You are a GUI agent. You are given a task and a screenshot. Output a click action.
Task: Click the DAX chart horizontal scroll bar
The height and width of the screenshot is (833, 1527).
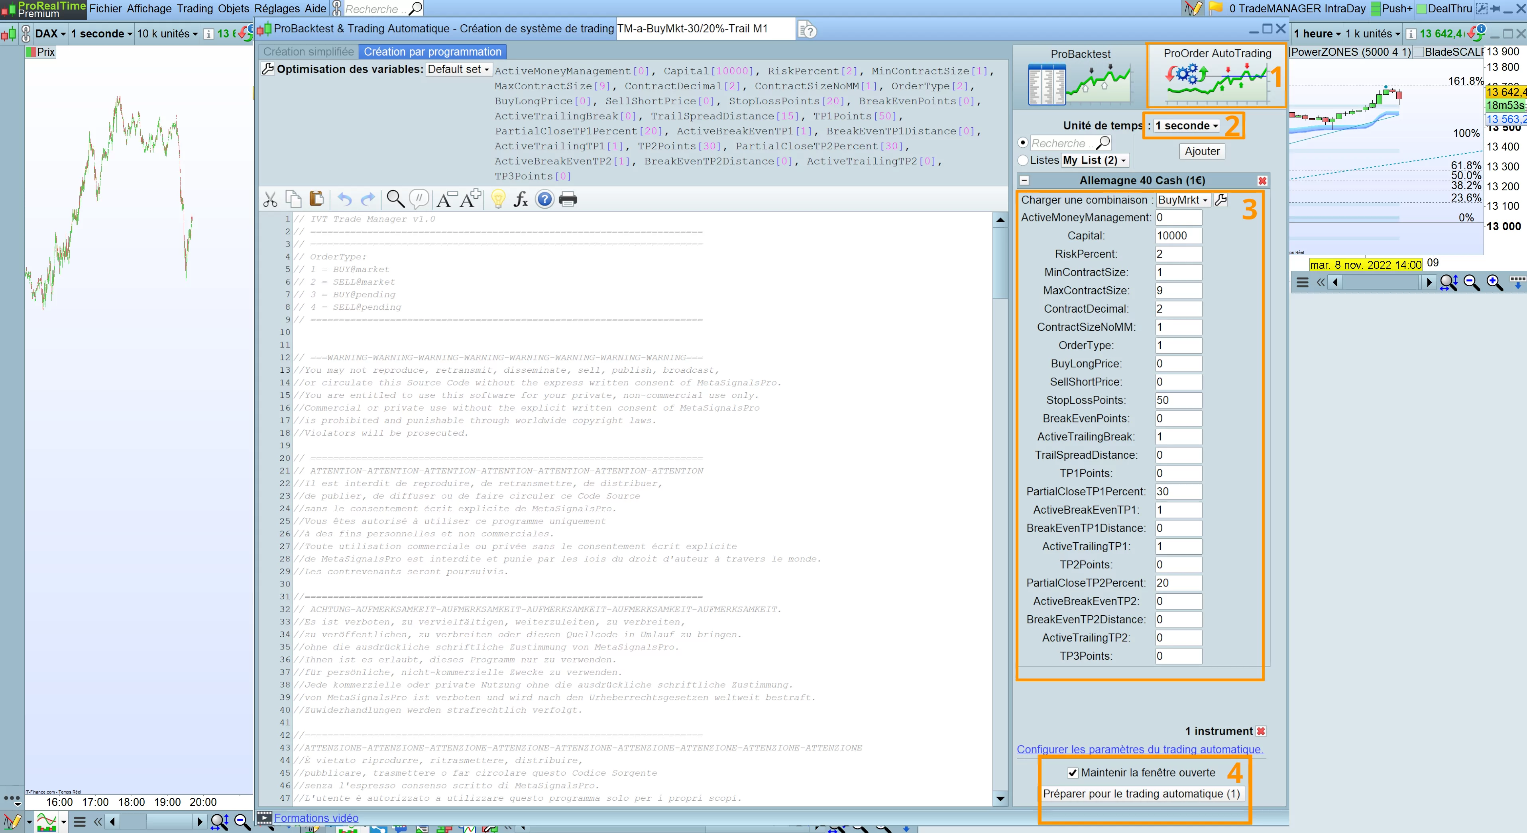156,822
